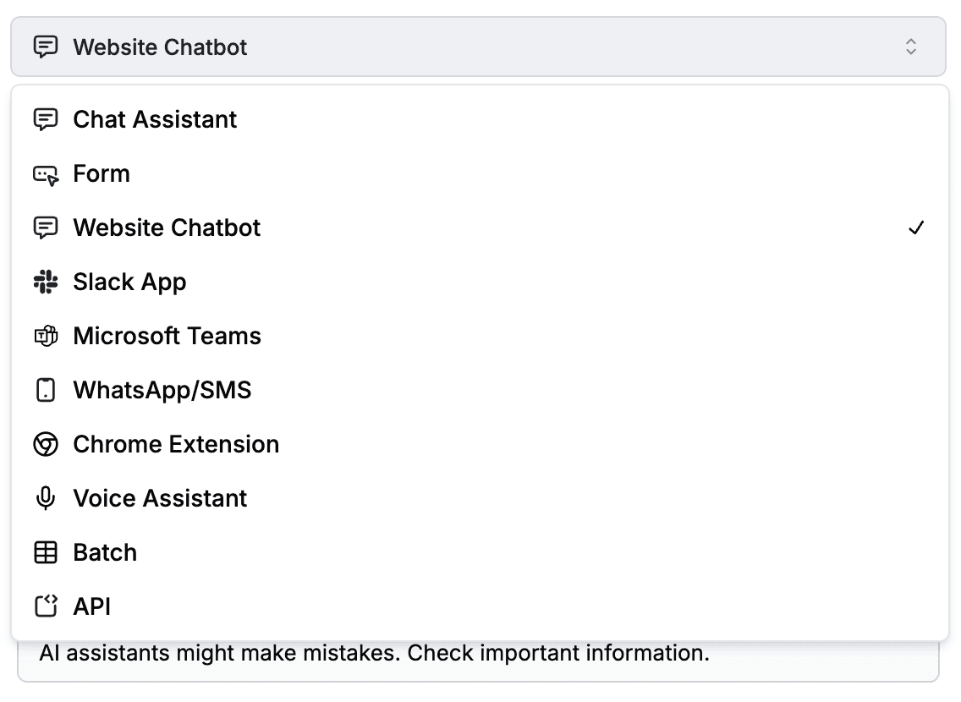
Task: Click the Microsoft Teams icon
Action: coord(46,337)
